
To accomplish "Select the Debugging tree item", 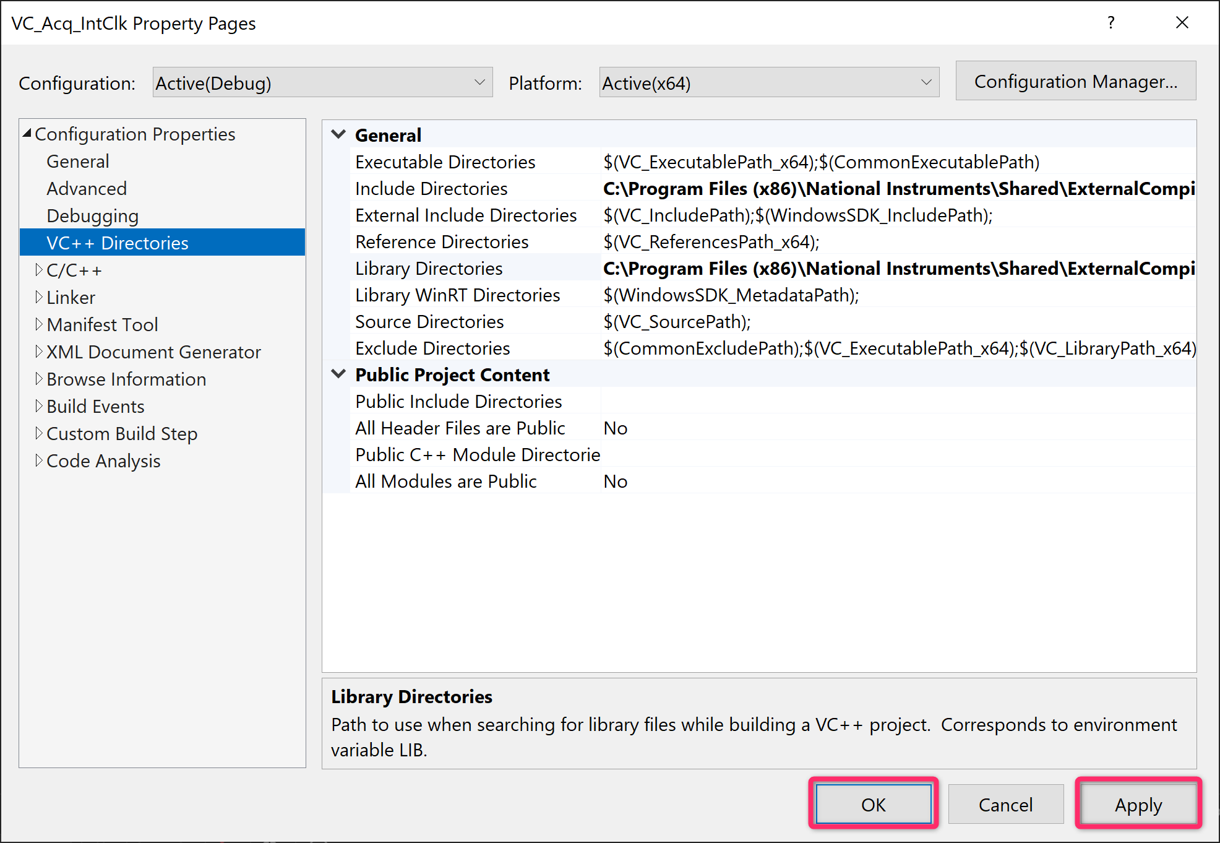I will 93,216.
